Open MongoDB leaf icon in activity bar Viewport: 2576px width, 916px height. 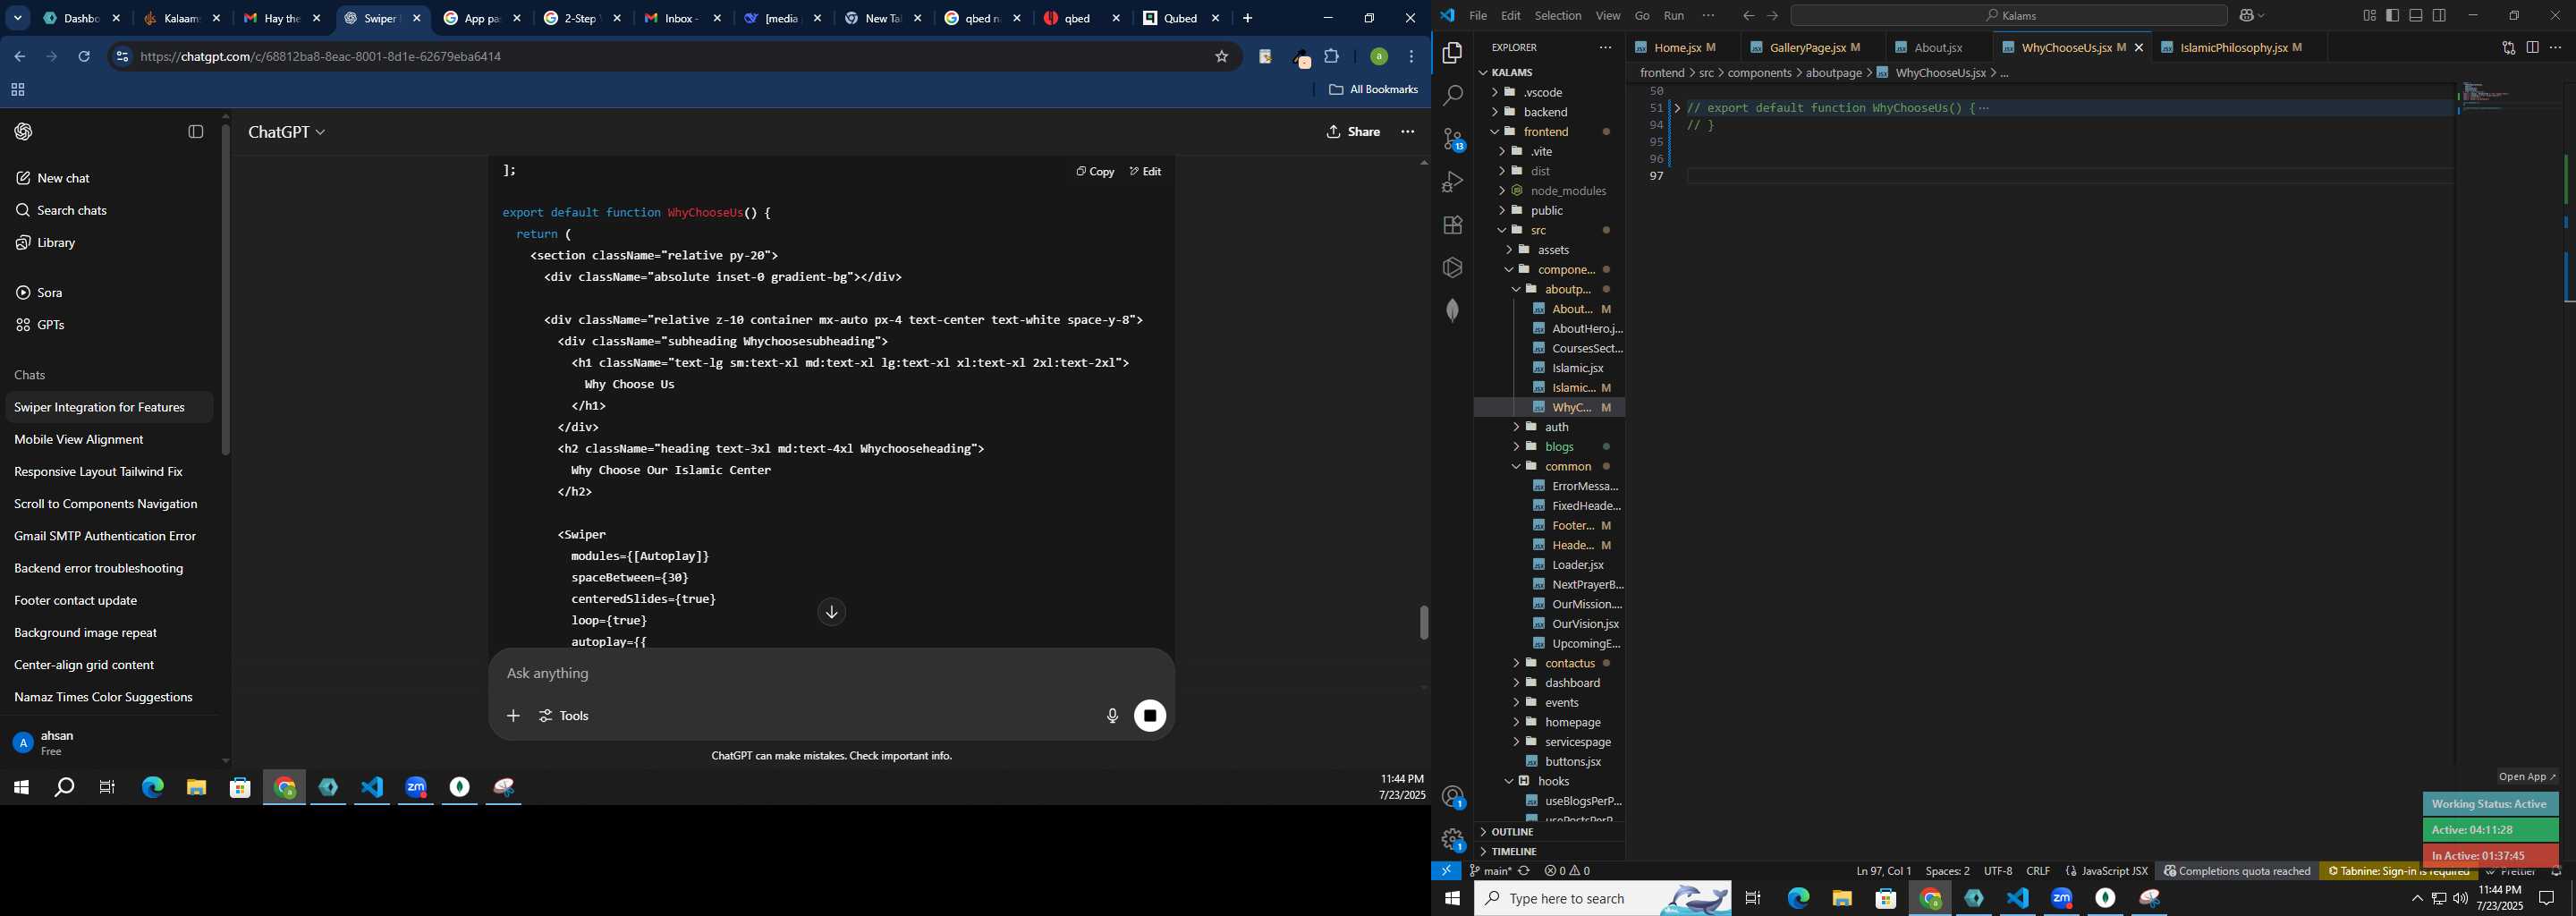click(x=1452, y=310)
